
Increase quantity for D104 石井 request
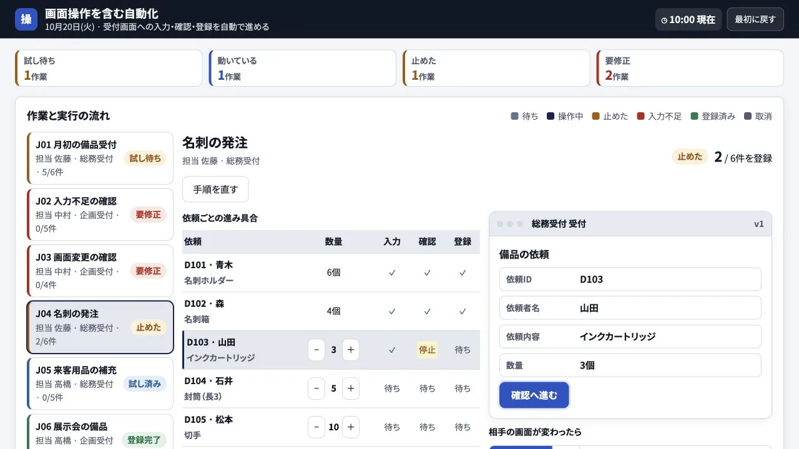pyautogui.click(x=351, y=389)
